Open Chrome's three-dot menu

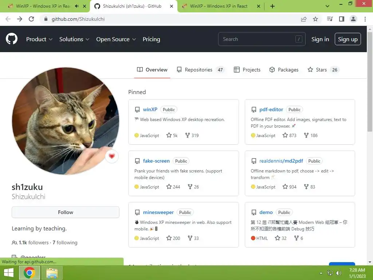pyautogui.click(x=365, y=19)
